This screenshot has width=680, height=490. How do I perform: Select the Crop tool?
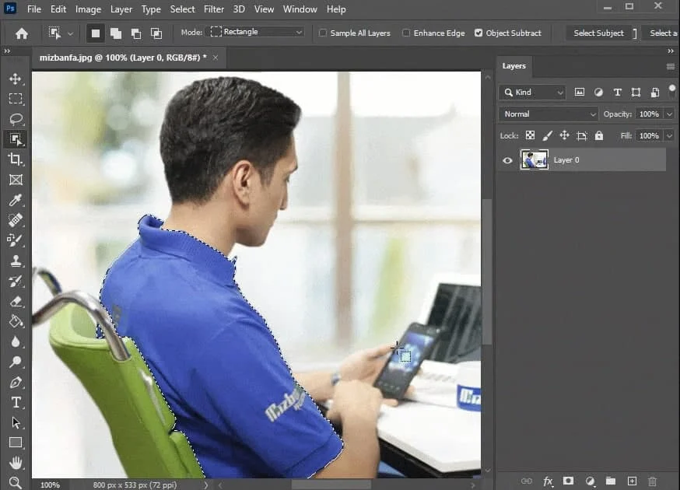[x=16, y=159]
